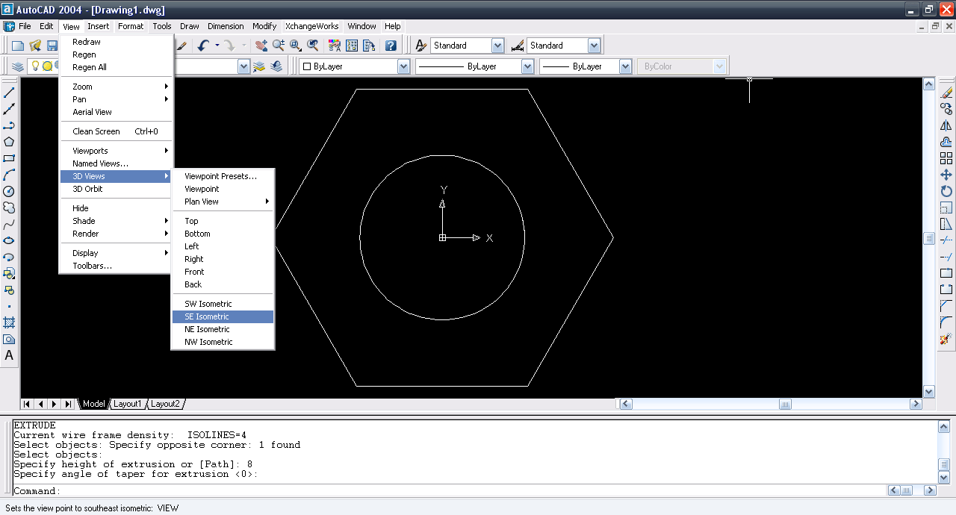The image size is (956, 515).
Task: Click 3D Orbit in View menu
Action: (x=117, y=189)
